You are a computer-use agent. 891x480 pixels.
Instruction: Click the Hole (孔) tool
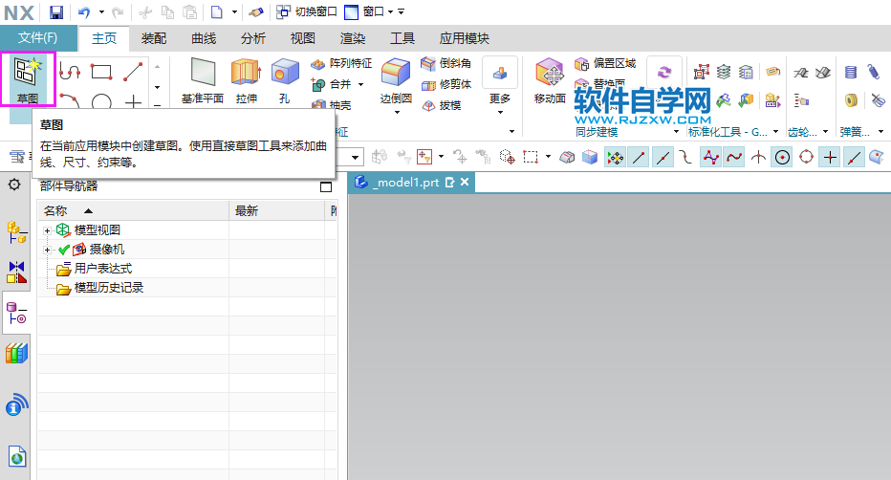click(285, 81)
